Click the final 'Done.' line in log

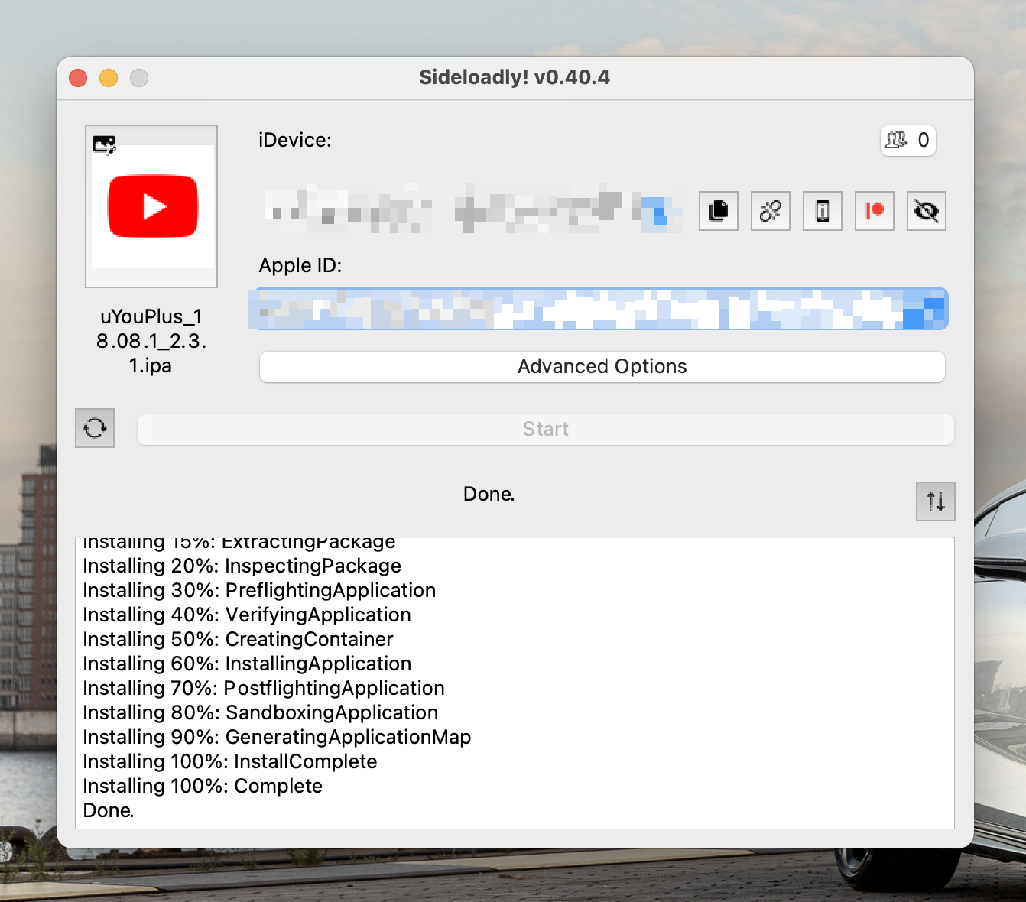coord(109,810)
